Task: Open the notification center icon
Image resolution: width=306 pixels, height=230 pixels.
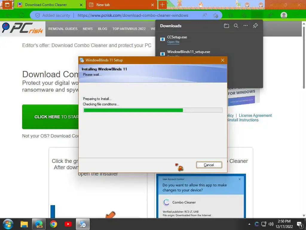Action: 299,224
